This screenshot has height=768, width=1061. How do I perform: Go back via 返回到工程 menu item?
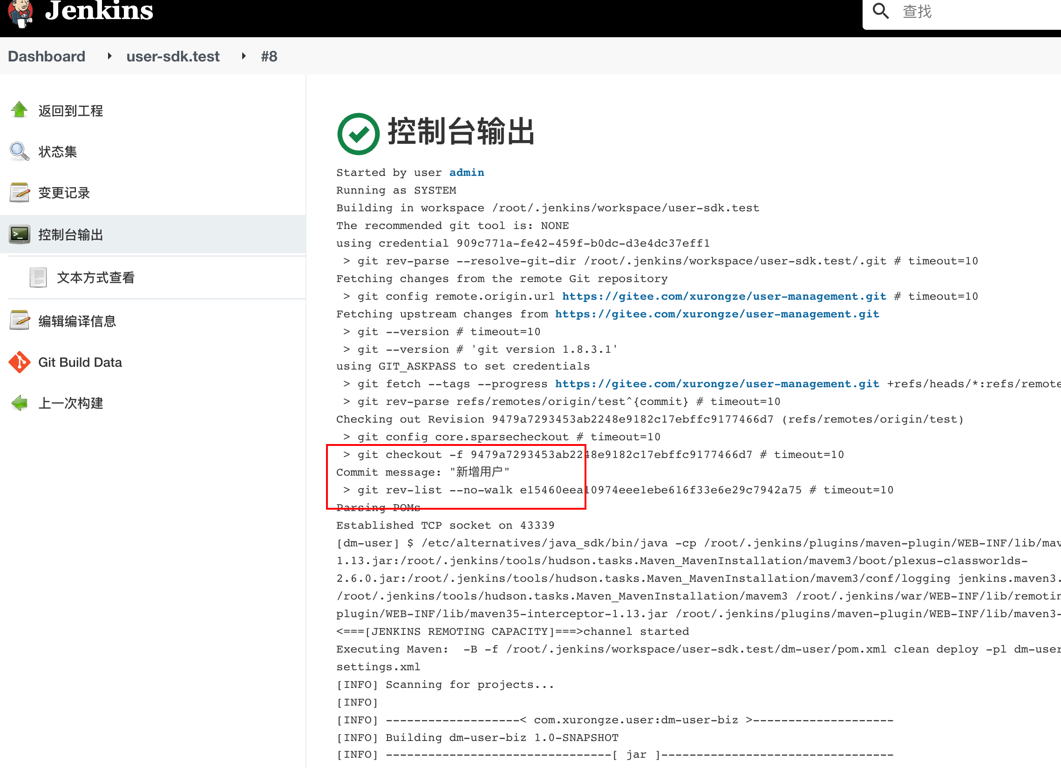point(71,111)
